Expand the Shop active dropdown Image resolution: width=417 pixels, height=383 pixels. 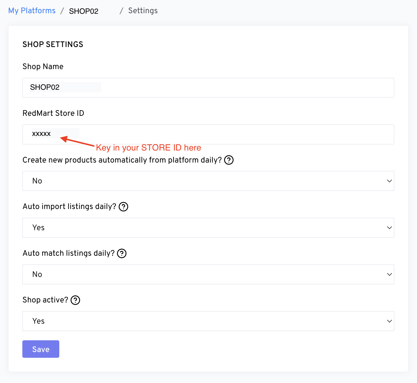(208, 321)
